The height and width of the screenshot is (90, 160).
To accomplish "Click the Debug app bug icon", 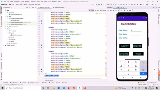I will 126,4.
